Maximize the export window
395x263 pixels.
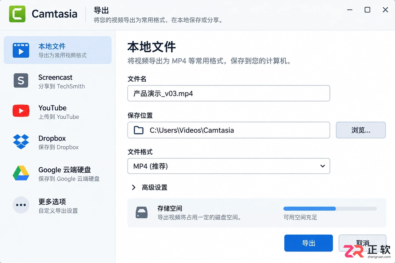367,10
